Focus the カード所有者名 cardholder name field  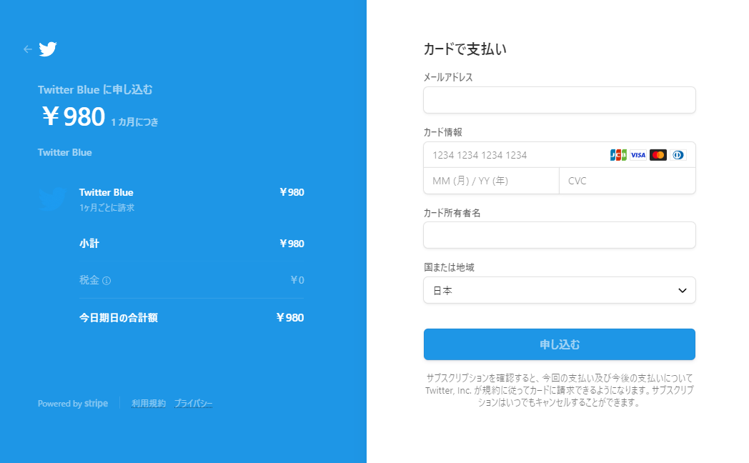point(559,235)
